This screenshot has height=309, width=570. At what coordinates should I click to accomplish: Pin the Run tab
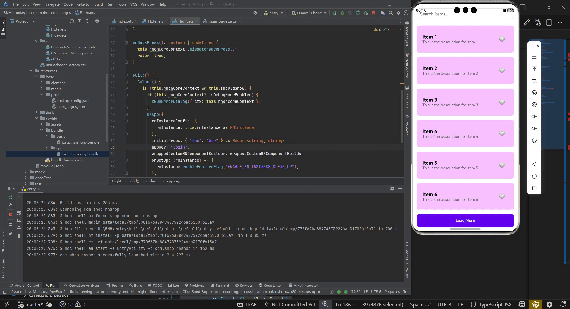(x=10, y=234)
